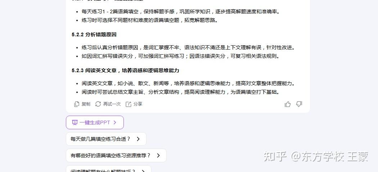Click the heading 5.2.2 分析错题原因
The image size is (378, 172).
94,34
